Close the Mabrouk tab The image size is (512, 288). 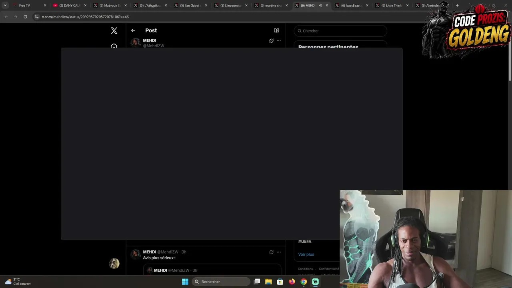126,6
